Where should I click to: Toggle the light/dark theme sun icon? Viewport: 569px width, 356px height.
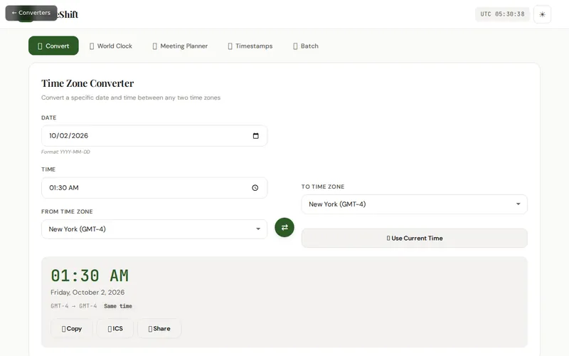pos(542,14)
